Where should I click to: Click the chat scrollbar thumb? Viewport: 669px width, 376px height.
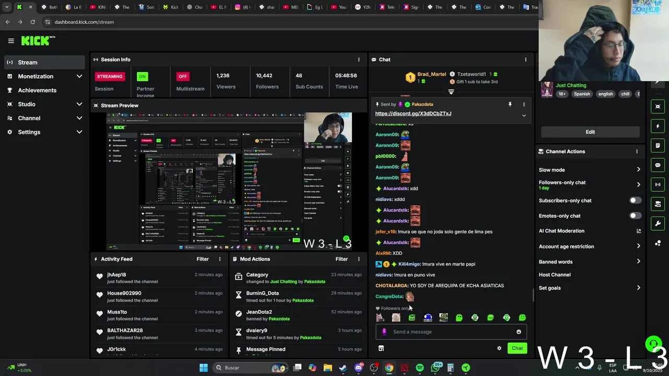pyautogui.click(x=533, y=295)
